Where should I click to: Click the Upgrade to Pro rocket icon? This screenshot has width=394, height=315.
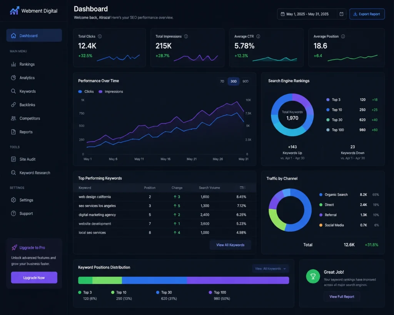pyautogui.click(x=14, y=248)
